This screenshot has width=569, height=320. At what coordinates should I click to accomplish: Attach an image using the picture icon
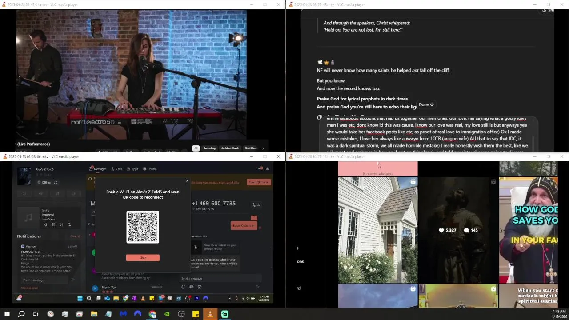[200, 287]
